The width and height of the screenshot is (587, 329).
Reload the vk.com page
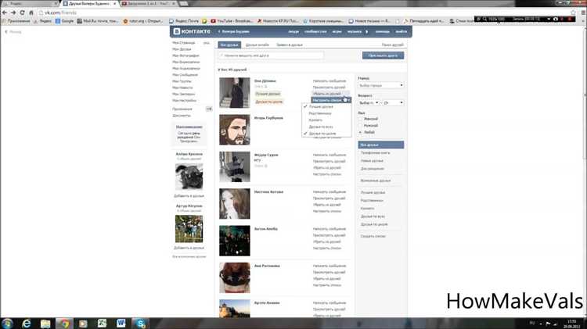point(22,13)
